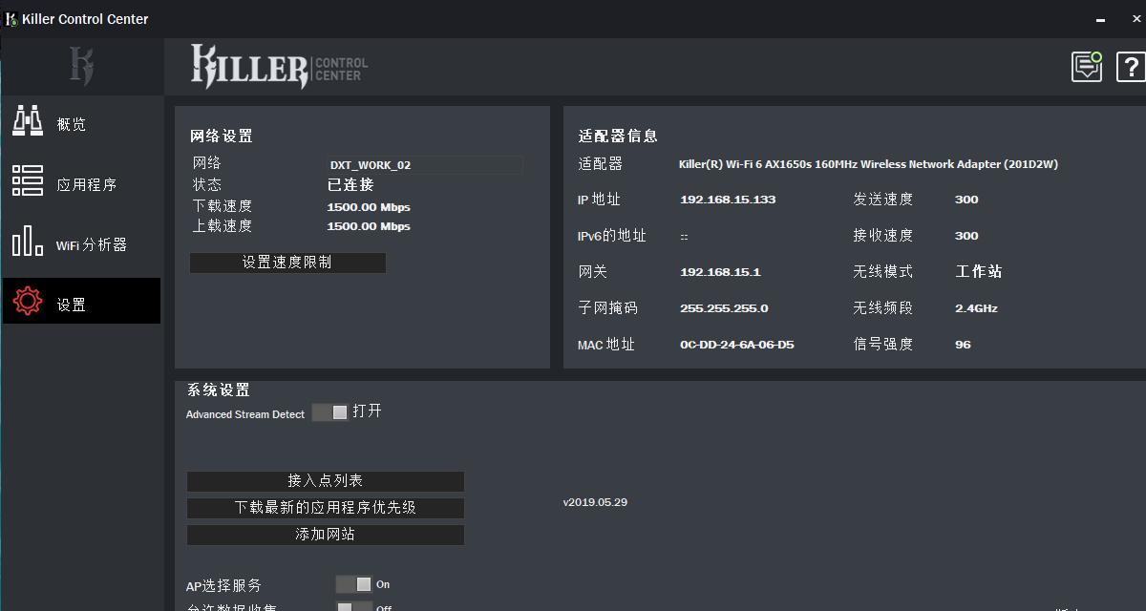Click the 设置 red gear icon
The image size is (1146, 611).
[27, 302]
